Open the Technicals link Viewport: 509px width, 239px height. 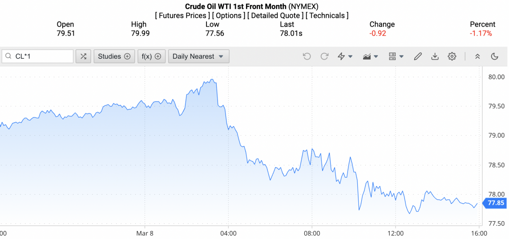327,16
